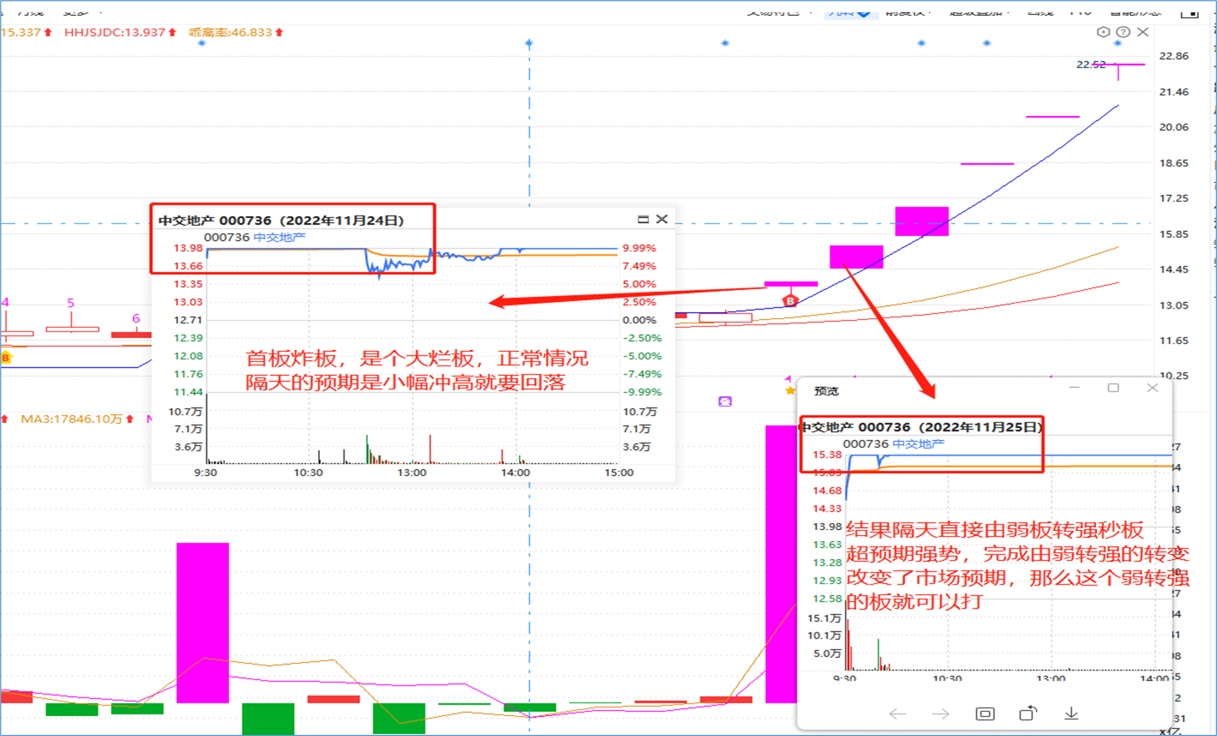Maximize the 预览 preview window
1217x736 pixels.
point(1113,387)
